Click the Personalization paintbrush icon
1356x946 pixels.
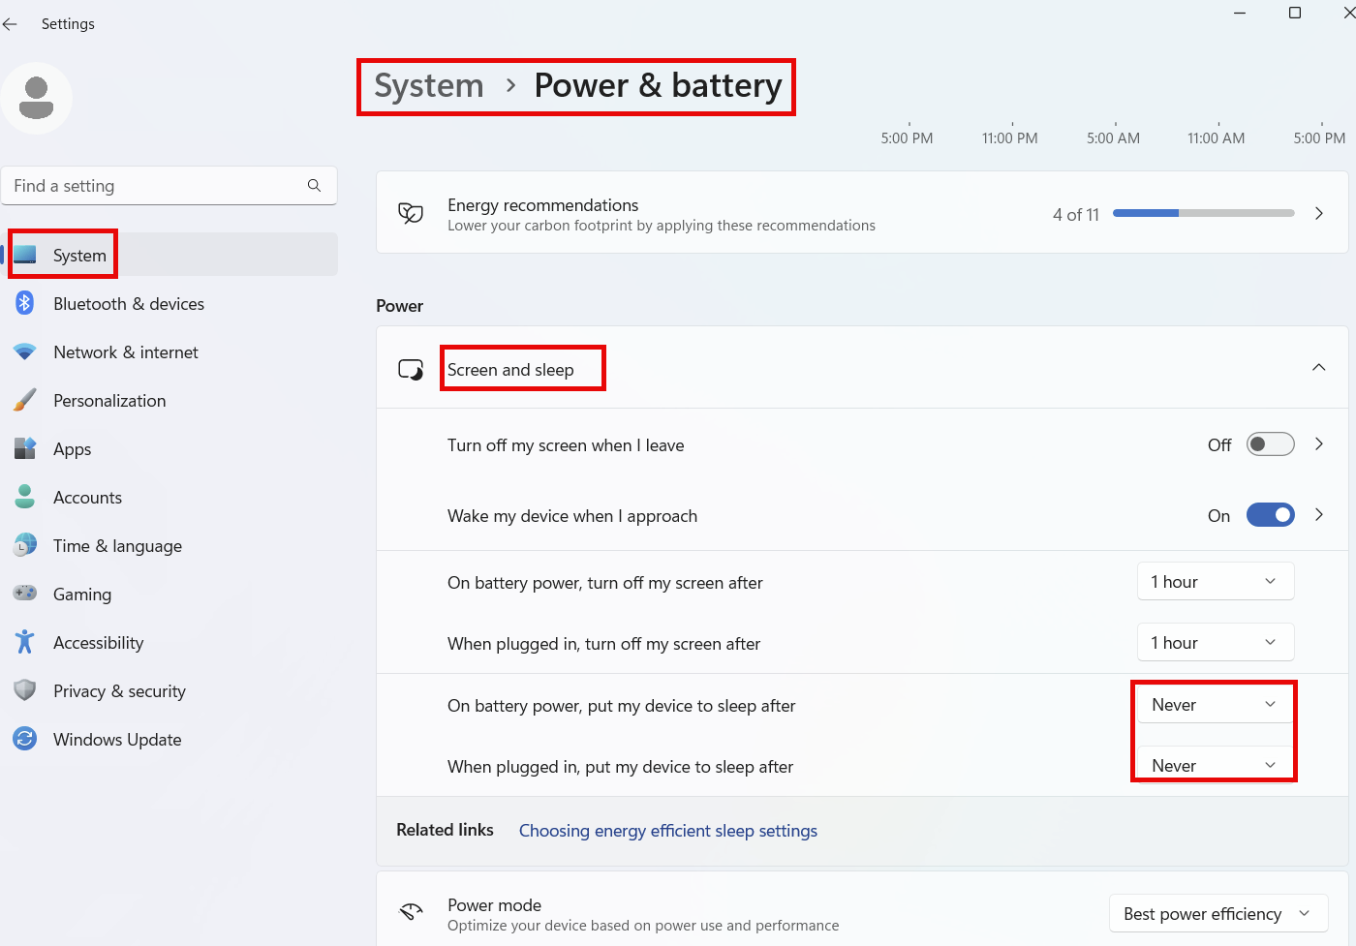(25, 400)
